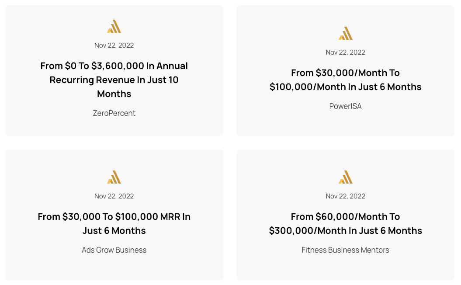
Task: Click the gold logo on Ads Grow Business card
Action: (x=114, y=177)
